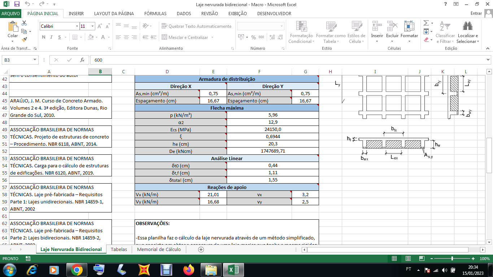Undo the last action
Image resolution: width=493 pixels, height=277 pixels.
coord(28,4)
